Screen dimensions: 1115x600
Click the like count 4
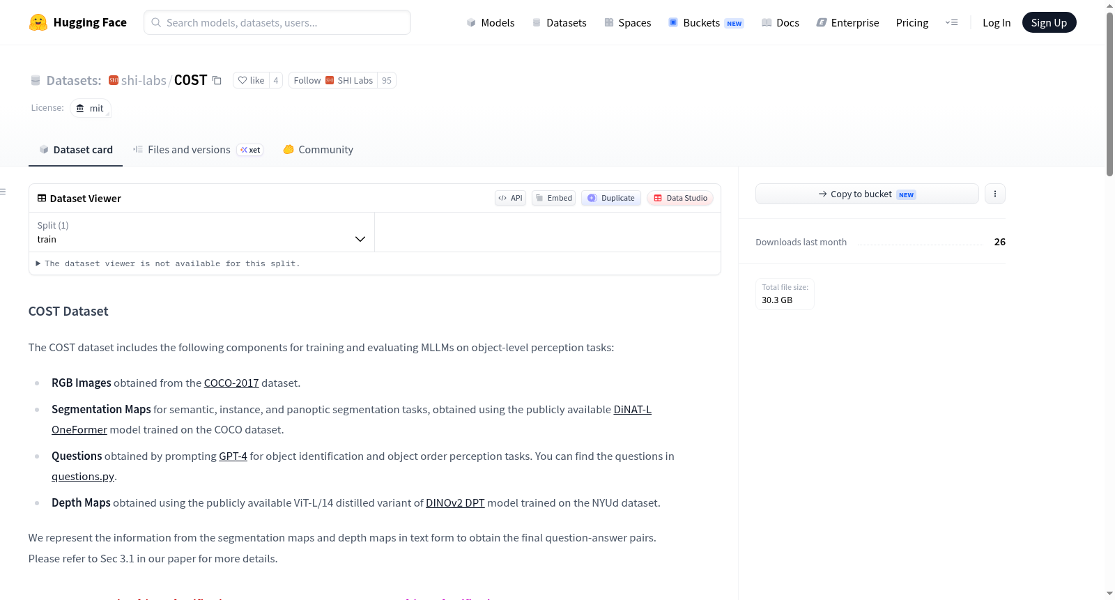point(276,80)
